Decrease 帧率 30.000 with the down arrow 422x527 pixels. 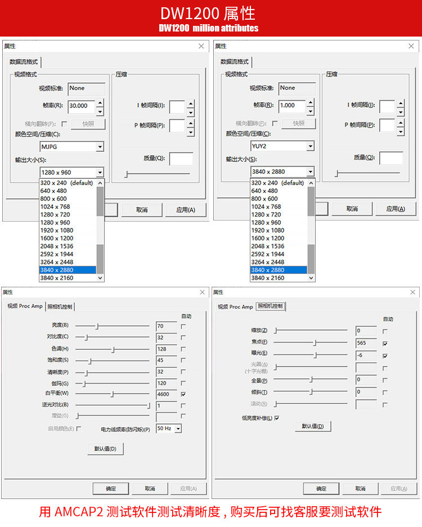[100, 111]
